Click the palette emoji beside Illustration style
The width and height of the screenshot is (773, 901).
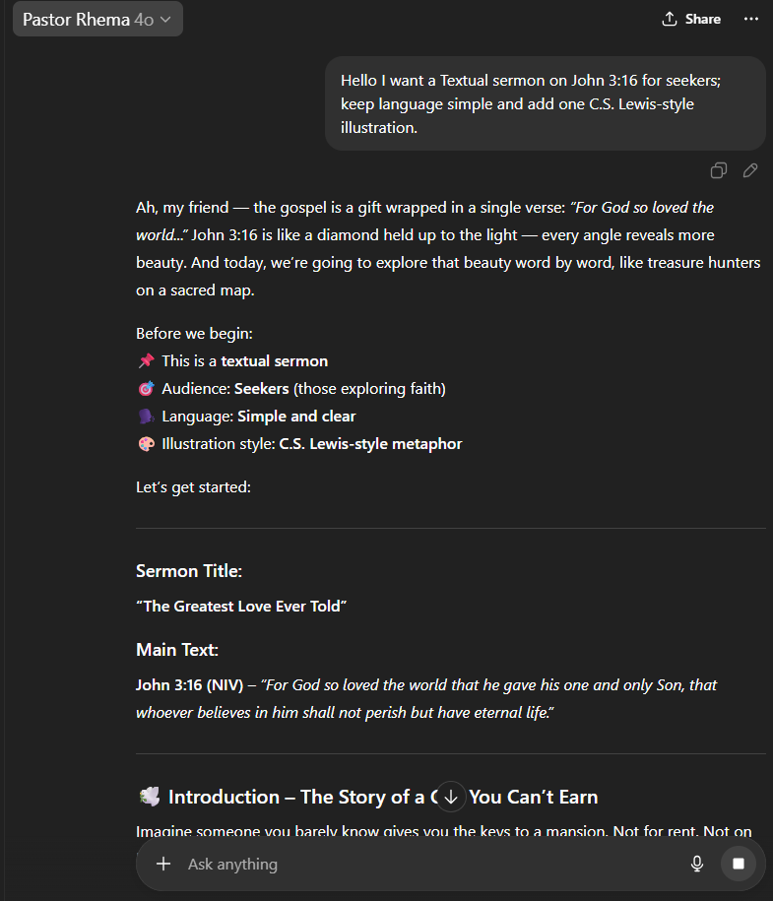coord(146,444)
